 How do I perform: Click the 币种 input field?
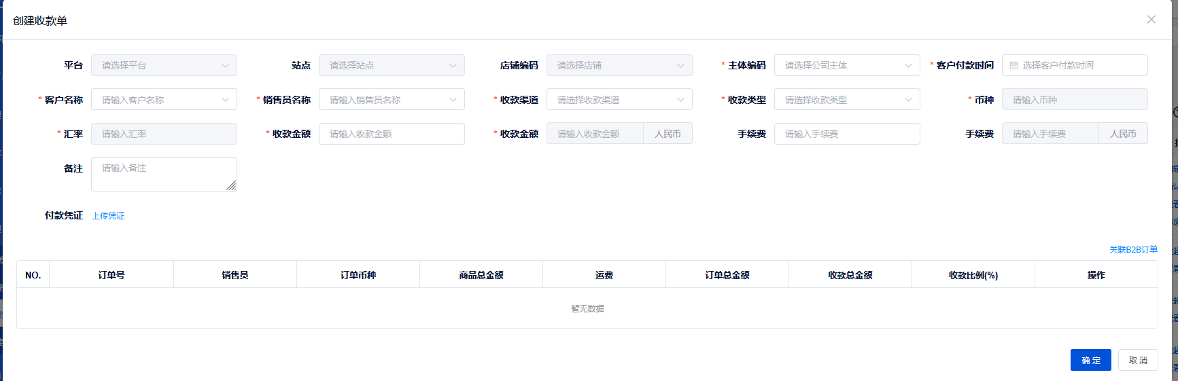[x=1074, y=100]
